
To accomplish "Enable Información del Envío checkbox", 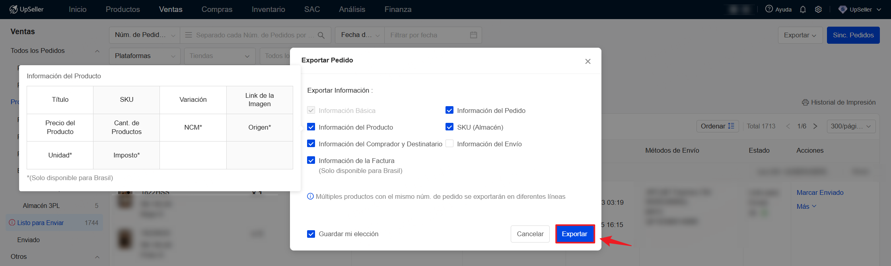I will coord(449,144).
